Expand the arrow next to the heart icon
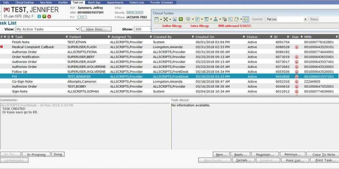This screenshot has height=169, width=339. tap(193, 19)
